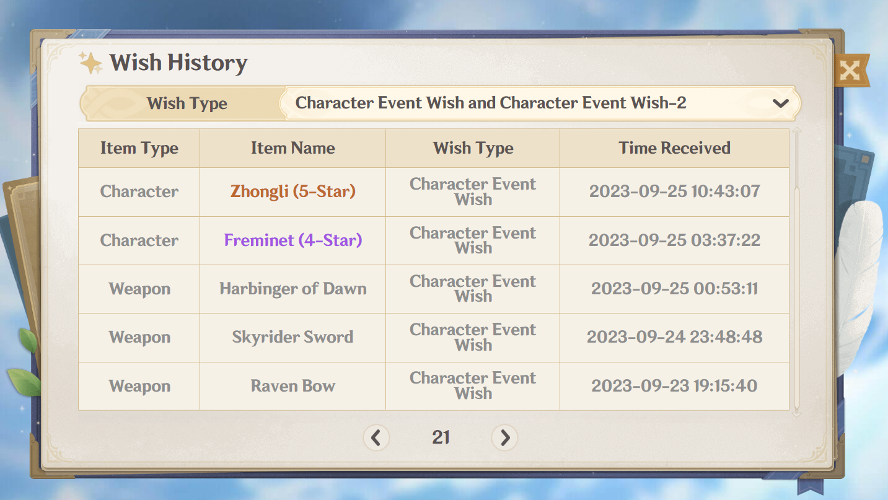Click the Item Name column header
888x500 pixels.
point(292,148)
